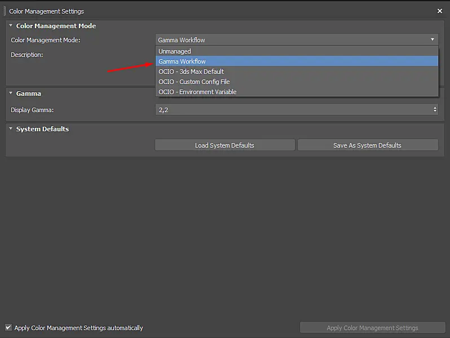Toggle Apply Color Management Settings automatically checkbox
450x338 pixels.
[8, 327]
